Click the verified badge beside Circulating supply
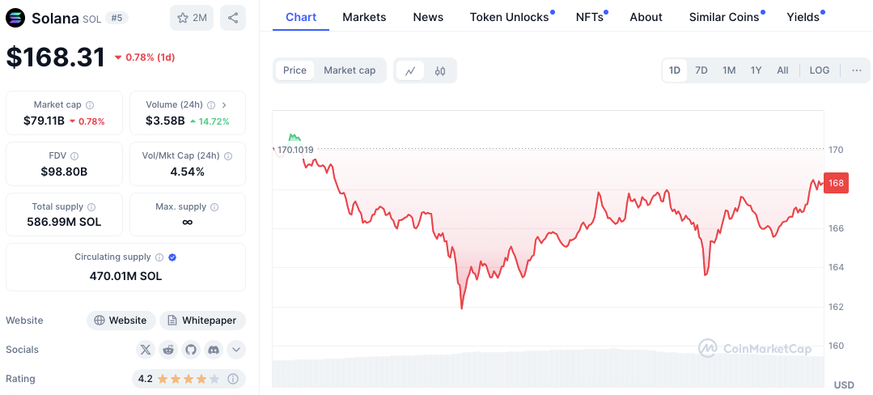Viewport: 873px width, 395px height. (172, 257)
